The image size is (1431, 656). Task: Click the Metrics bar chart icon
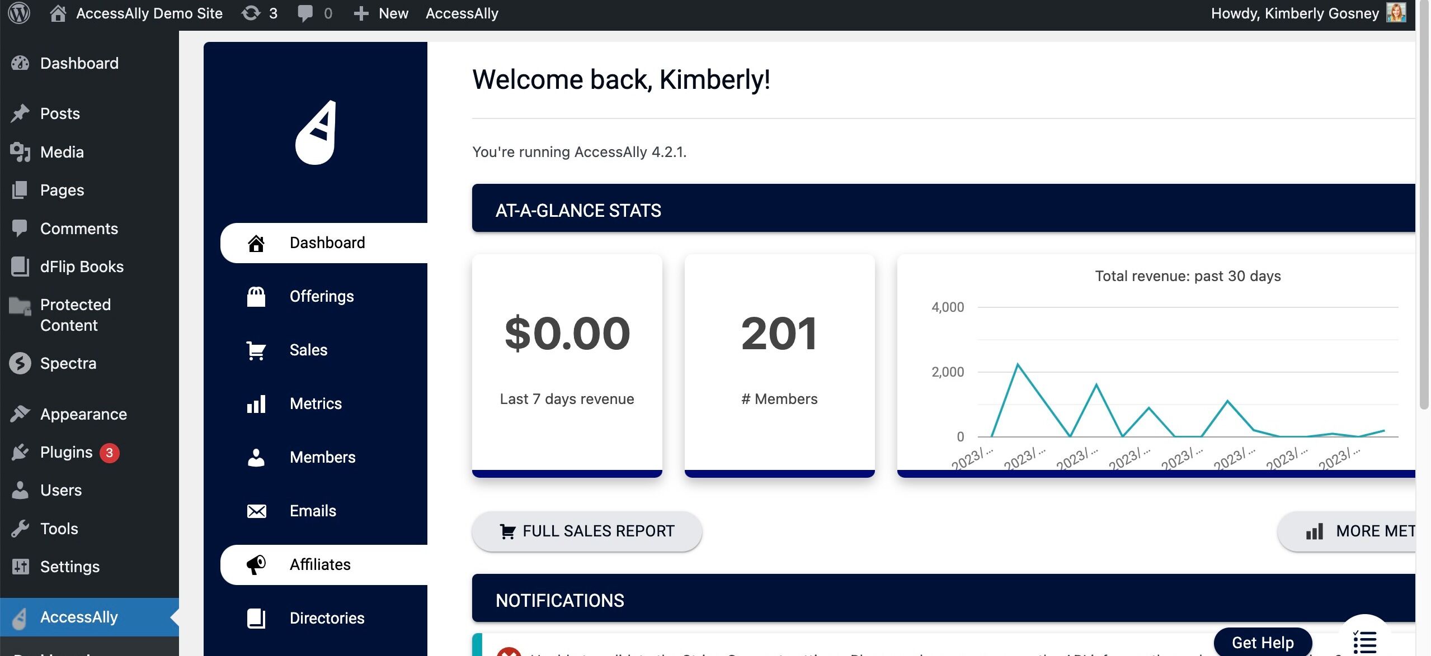(256, 404)
